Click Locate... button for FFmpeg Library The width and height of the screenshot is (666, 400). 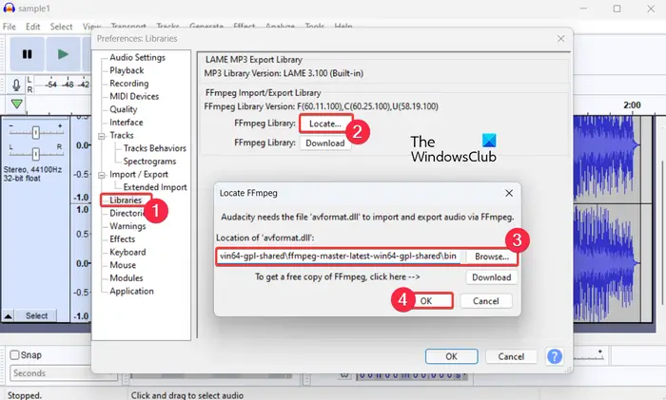click(x=325, y=124)
